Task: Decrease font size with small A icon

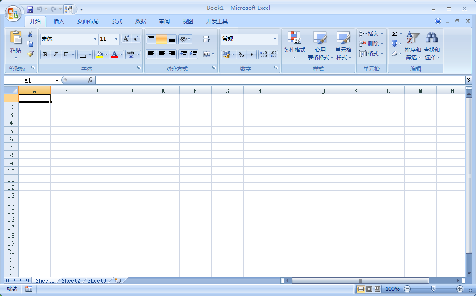Action: coord(136,39)
